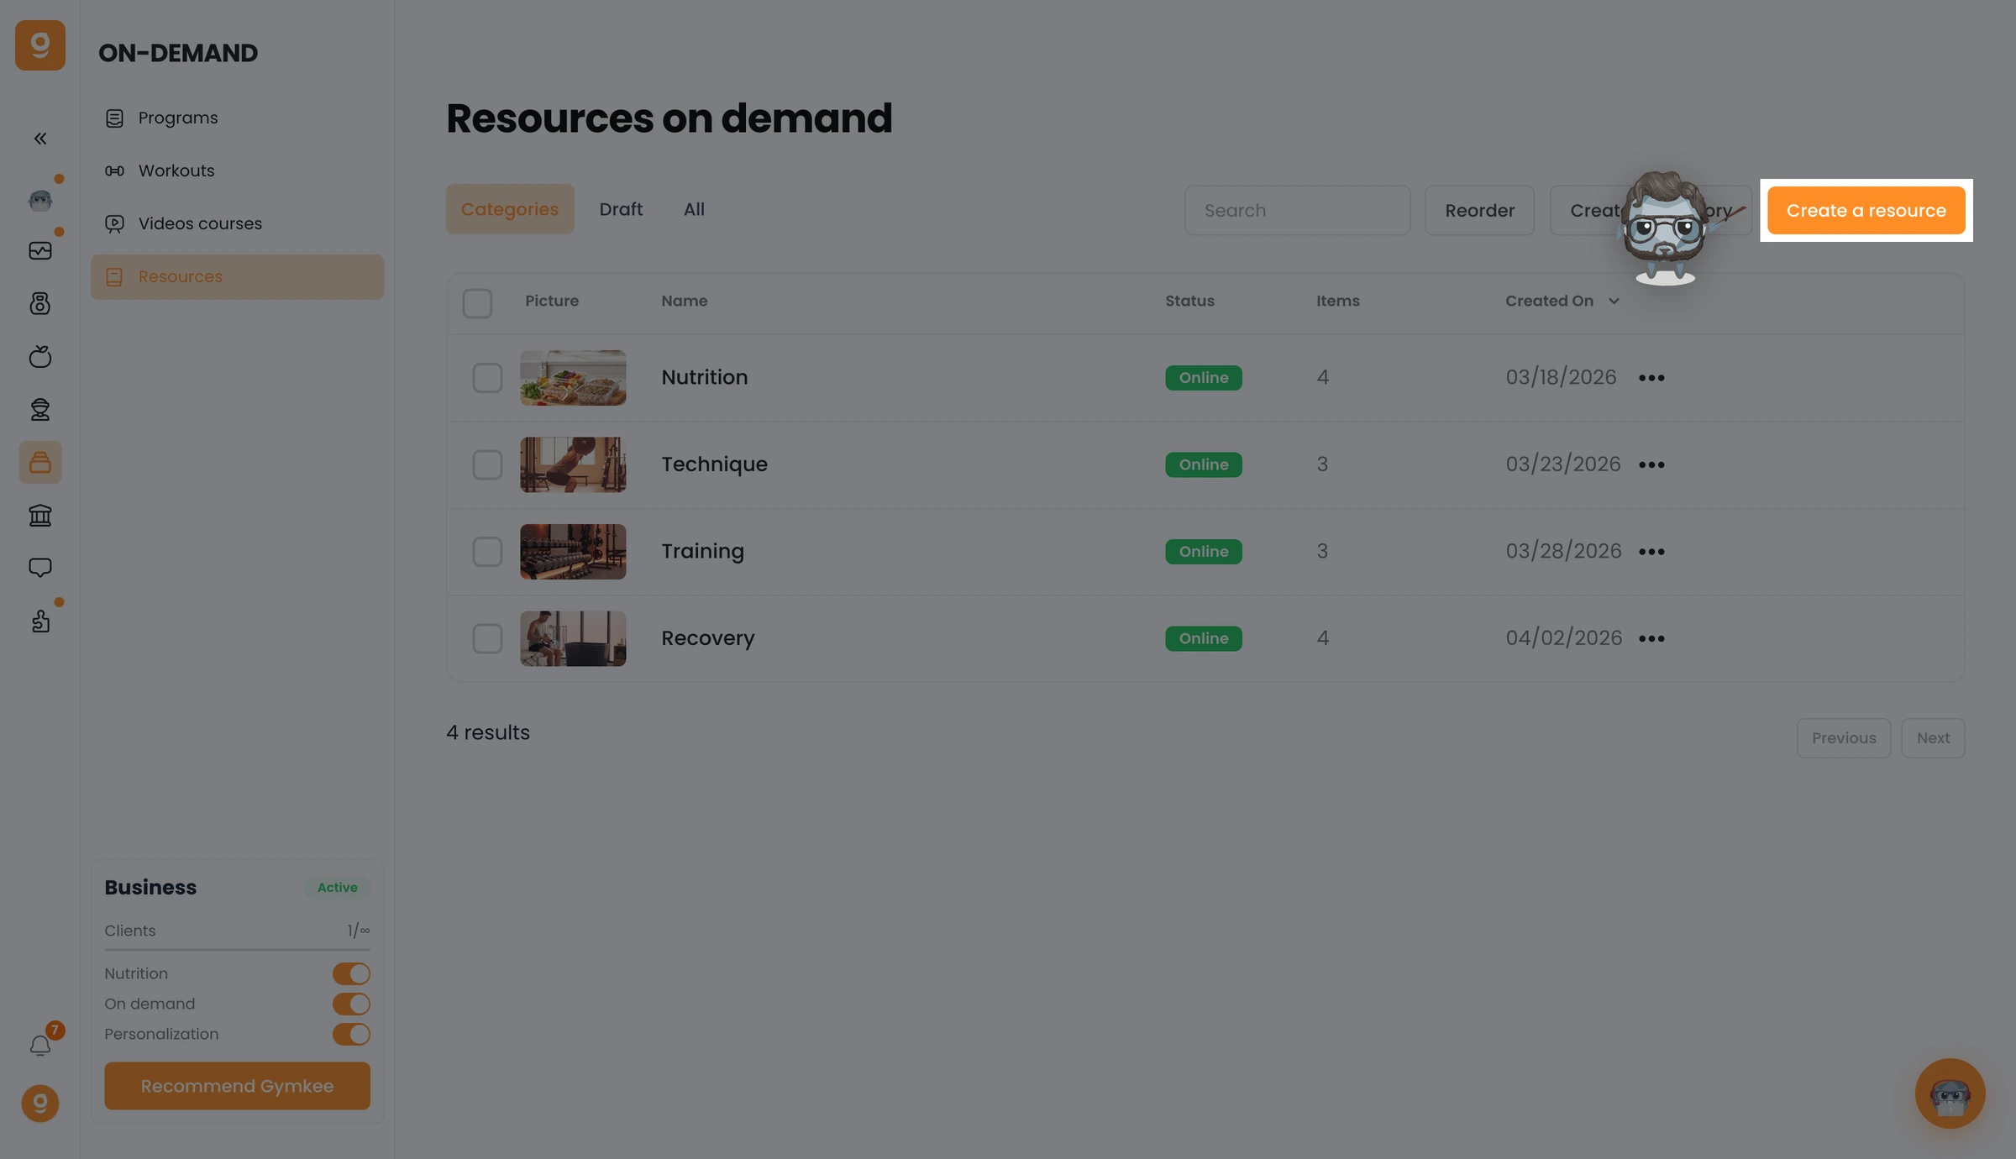Click the Previous page button
The image size is (2016, 1159).
(1843, 738)
